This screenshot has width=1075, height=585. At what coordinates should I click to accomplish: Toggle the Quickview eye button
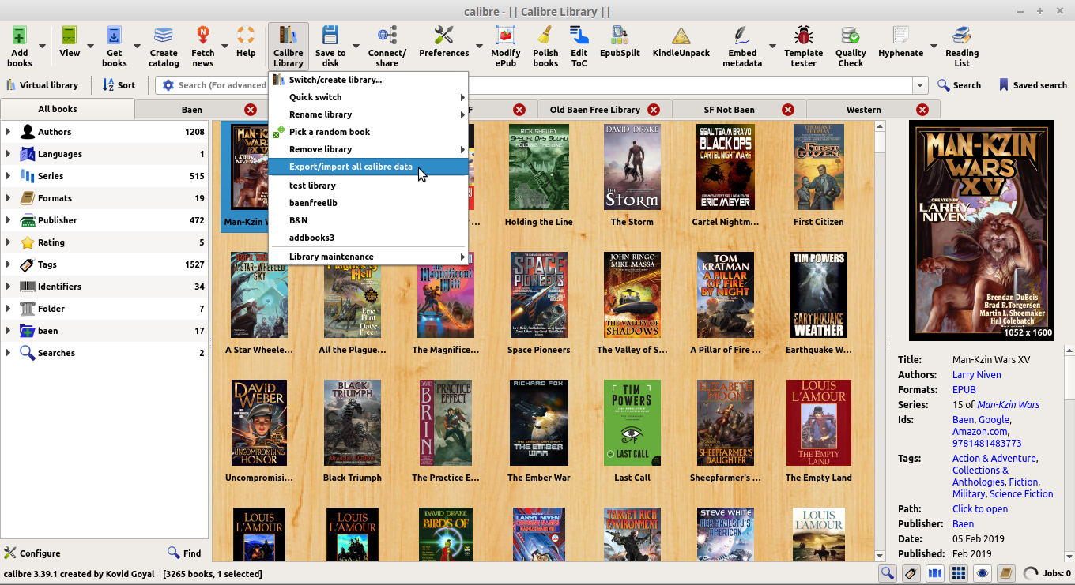click(983, 574)
